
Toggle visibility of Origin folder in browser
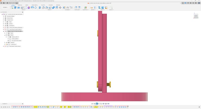click(5, 22)
